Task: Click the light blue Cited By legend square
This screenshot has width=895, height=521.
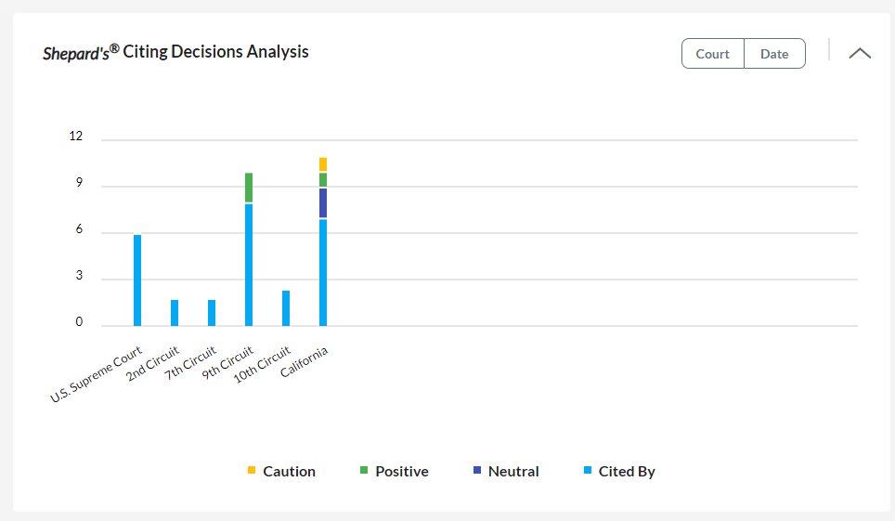Action: pos(588,471)
